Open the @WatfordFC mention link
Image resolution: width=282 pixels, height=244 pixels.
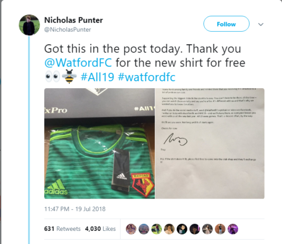click(x=78, y=63)
